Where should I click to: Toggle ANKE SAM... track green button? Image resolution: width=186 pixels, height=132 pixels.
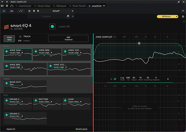click(x=7, y=51)
